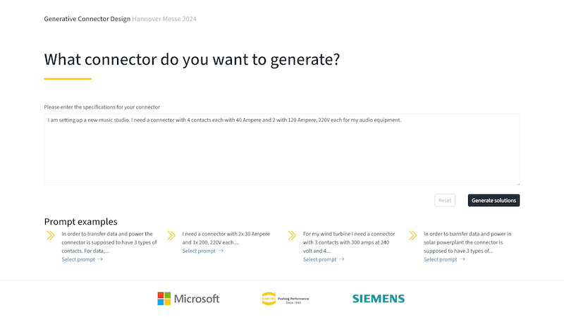Select prompt for the 2x 30 Ampere example
The height and width of the screenshot is (317, 564).
coord(199,251)
